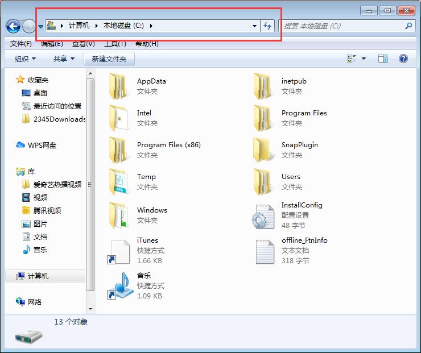Select the iTunes shortcut icon
This screenshot has height=353, width=421.
tap(118, 252)
